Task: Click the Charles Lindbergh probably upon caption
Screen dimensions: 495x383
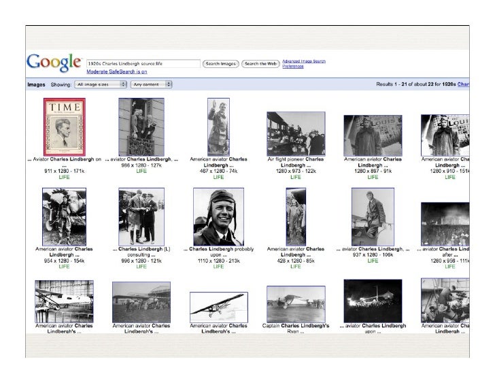Action: tap(218, 252)
